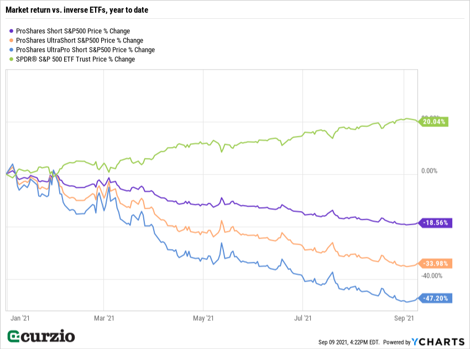Click the "Powered by" attribution text
This screenshot has height=349, width=470.
click(397, 342)
